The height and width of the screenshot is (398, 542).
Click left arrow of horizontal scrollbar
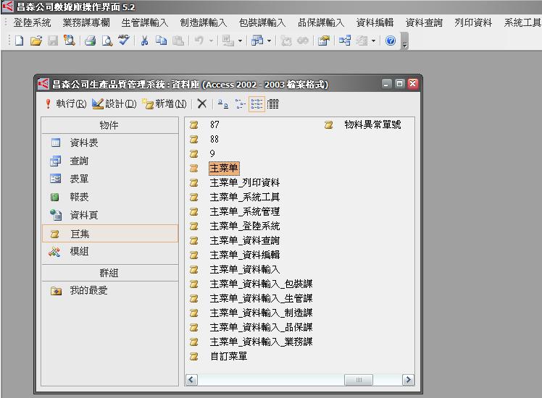tap(191, 380)
